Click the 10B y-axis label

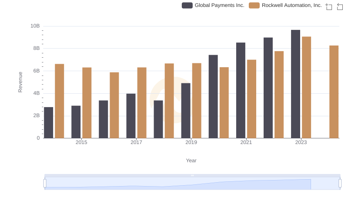[35, 26]
